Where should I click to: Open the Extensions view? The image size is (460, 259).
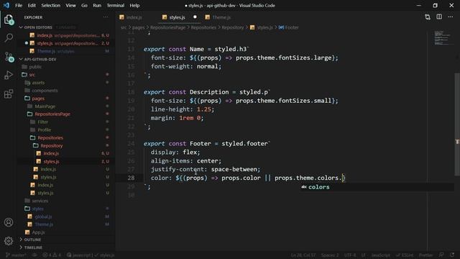pyautogui.click(x=9, y=94)
